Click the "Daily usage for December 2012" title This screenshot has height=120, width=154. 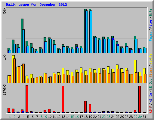coord(36,4)
